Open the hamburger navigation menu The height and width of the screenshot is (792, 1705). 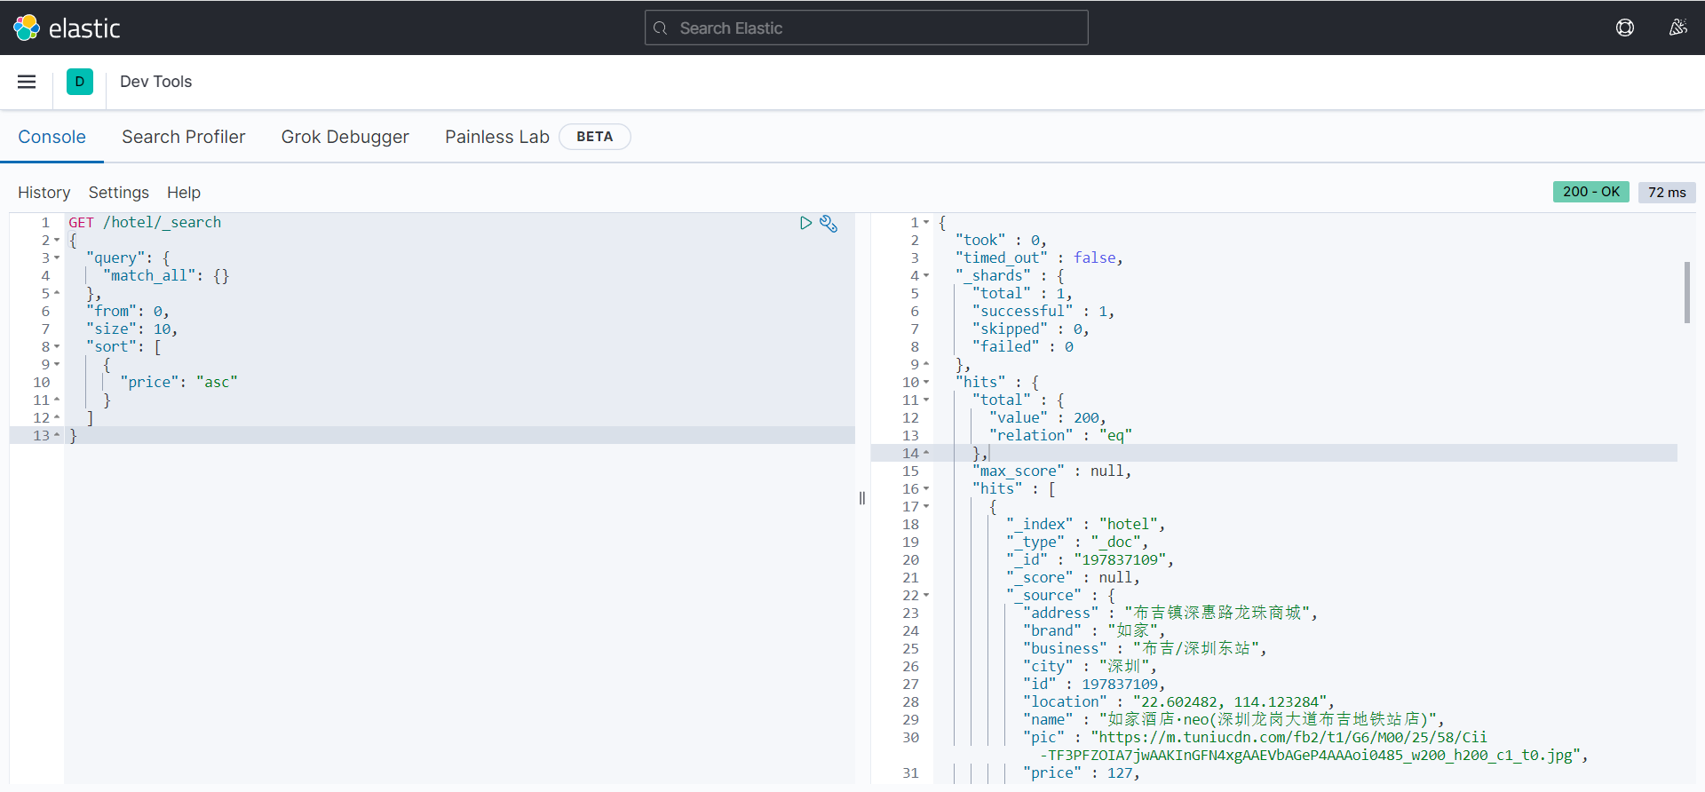click(x=27, y=82)
